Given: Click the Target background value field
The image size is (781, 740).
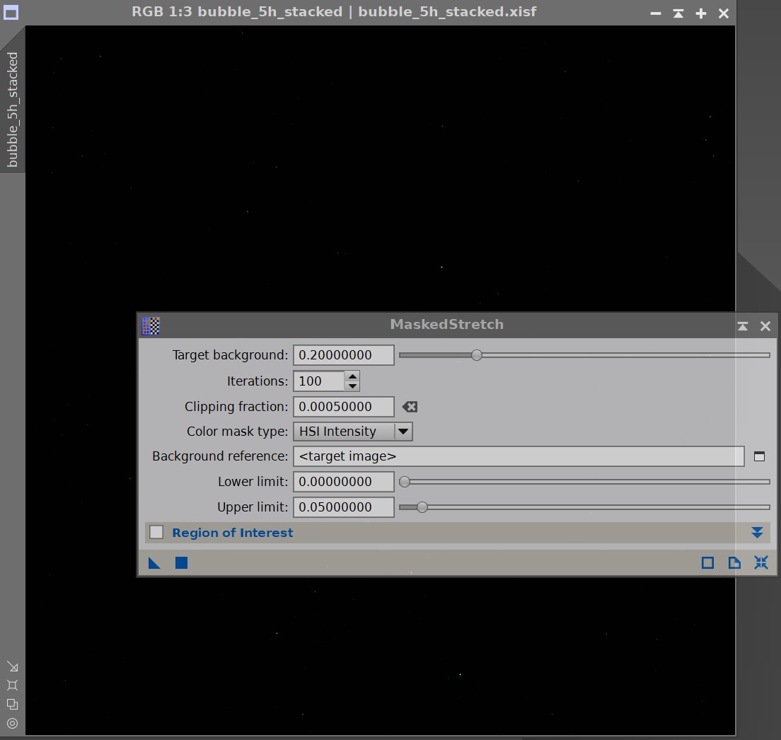Looking at the screenshot, I should [344, 355].
